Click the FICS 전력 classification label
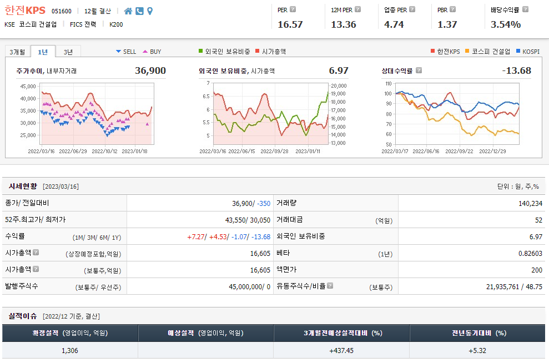 click(x=83, y=24)
